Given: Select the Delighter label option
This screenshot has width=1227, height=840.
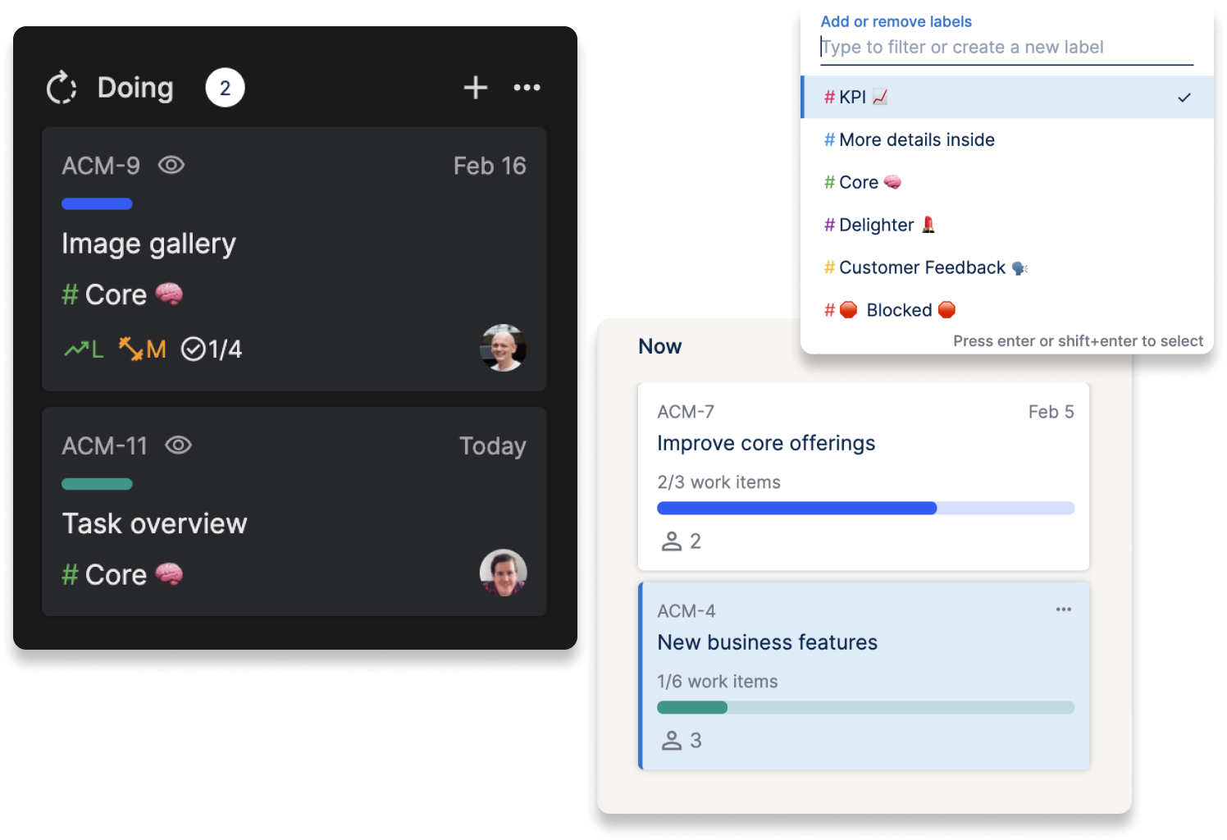Looking at the screenshot, I should pyautogui.click(x=876, y=225).
